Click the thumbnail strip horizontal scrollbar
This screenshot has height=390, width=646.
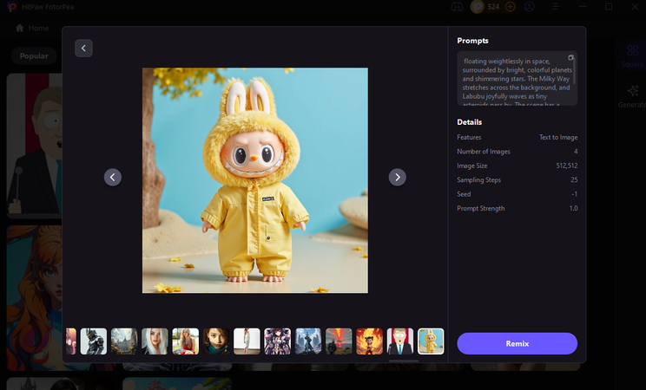click(404, 361)
